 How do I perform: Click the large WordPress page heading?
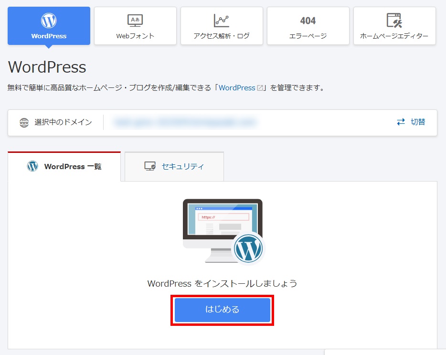pyautogui.click(x=47, y=67)
